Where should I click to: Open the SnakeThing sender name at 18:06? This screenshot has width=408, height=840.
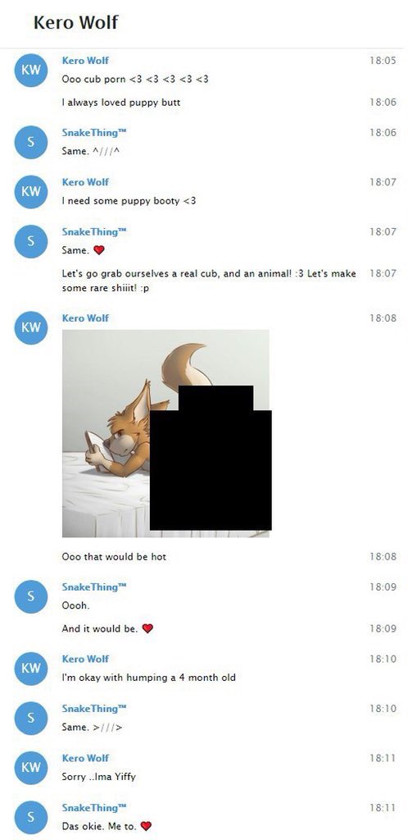click(94, 133)
